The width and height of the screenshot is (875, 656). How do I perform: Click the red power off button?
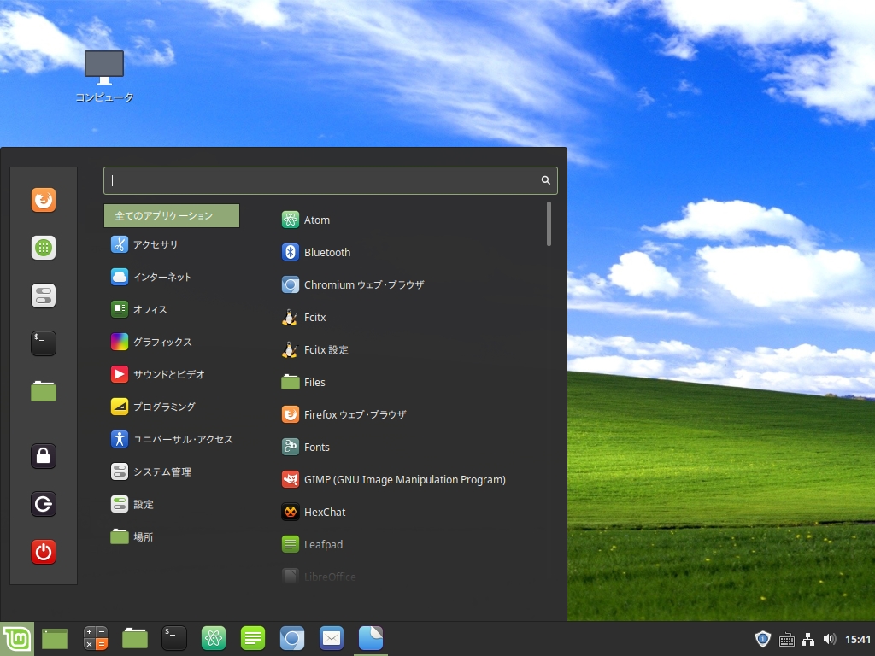[44, 552]
